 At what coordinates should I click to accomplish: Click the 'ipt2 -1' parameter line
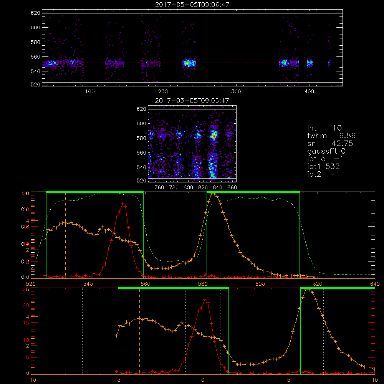323,174
